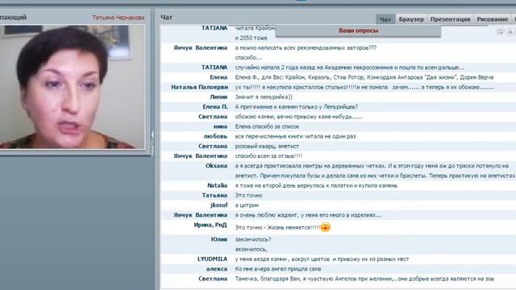
Task: Click message 'закончилось?'
Action: [x=253, y=239]
